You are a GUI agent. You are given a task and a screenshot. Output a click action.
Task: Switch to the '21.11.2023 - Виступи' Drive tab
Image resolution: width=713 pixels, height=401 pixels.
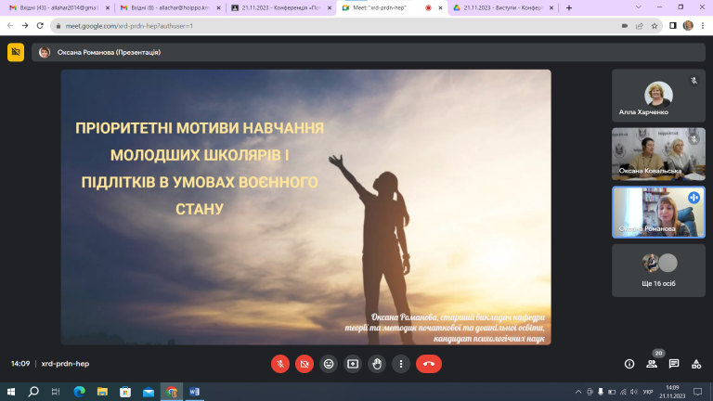pos(503,7)
